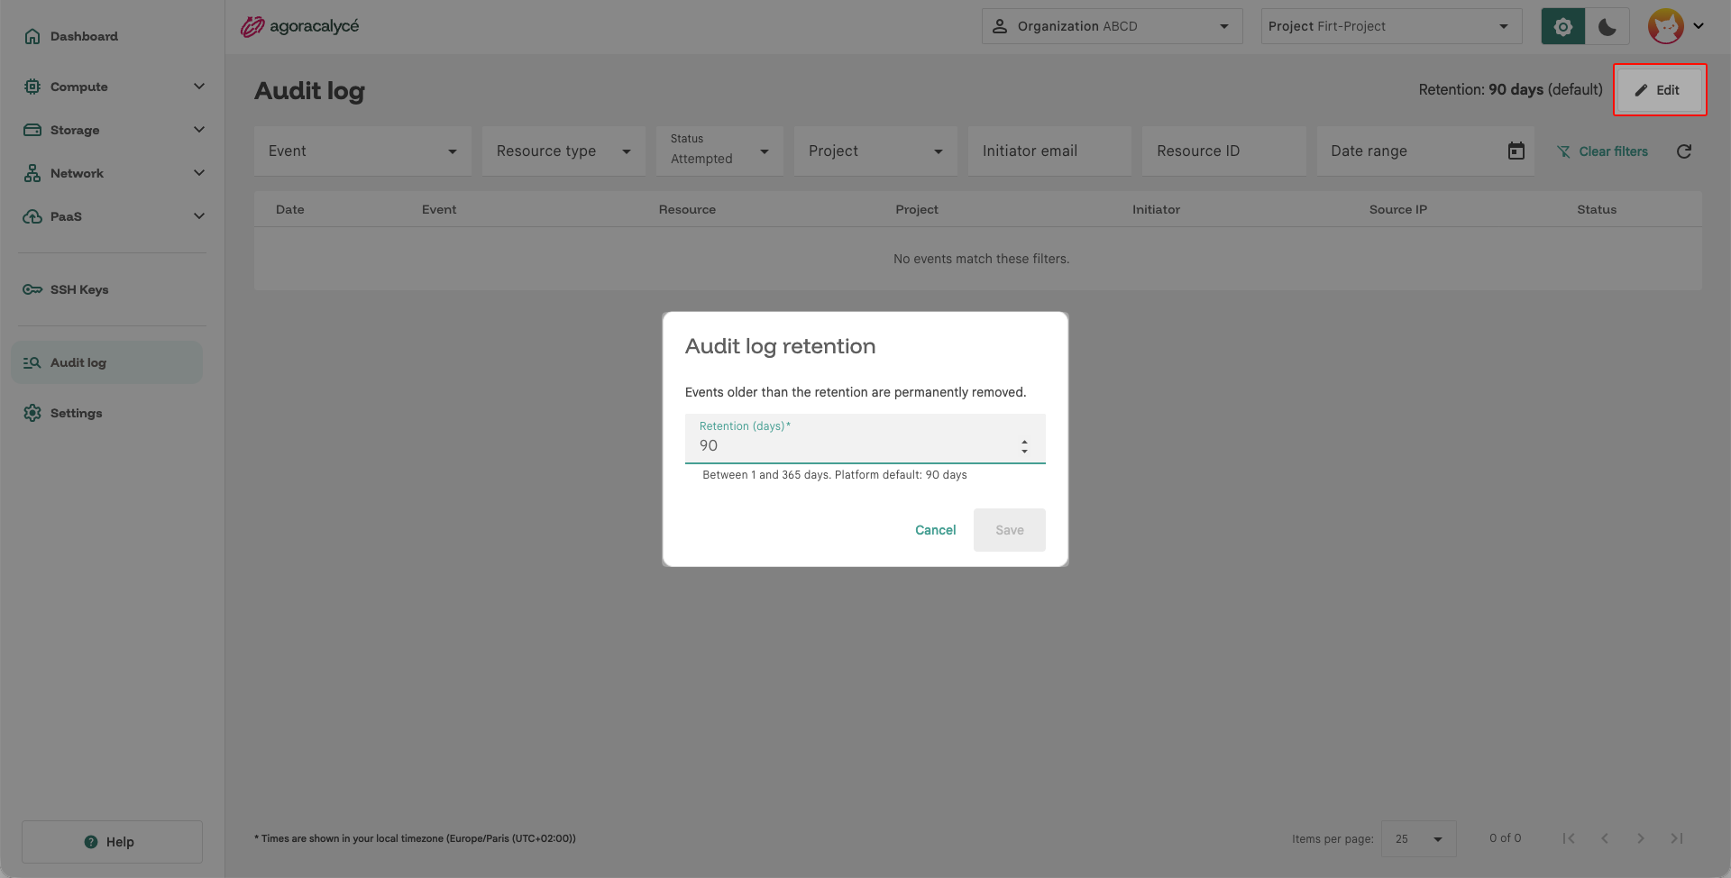Click the Status column header

point(1597,209)
